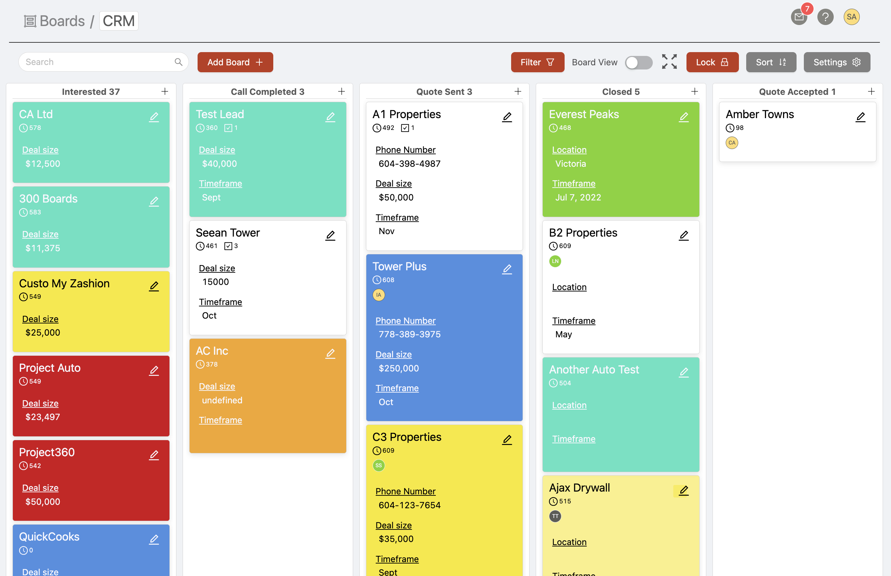Click the CRM board title field
Screen dimensions: 891x576
[x=119, y=21]
